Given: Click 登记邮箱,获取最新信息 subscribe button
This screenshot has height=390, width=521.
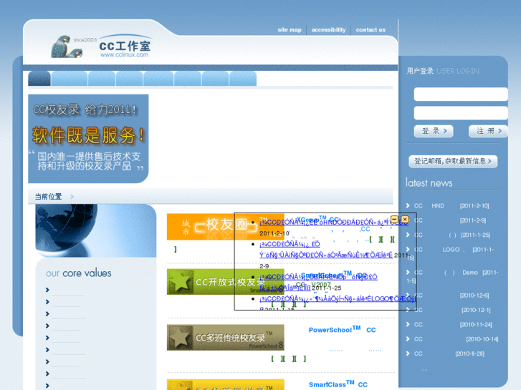Looking at the screenshot, I should click(453, 161).
